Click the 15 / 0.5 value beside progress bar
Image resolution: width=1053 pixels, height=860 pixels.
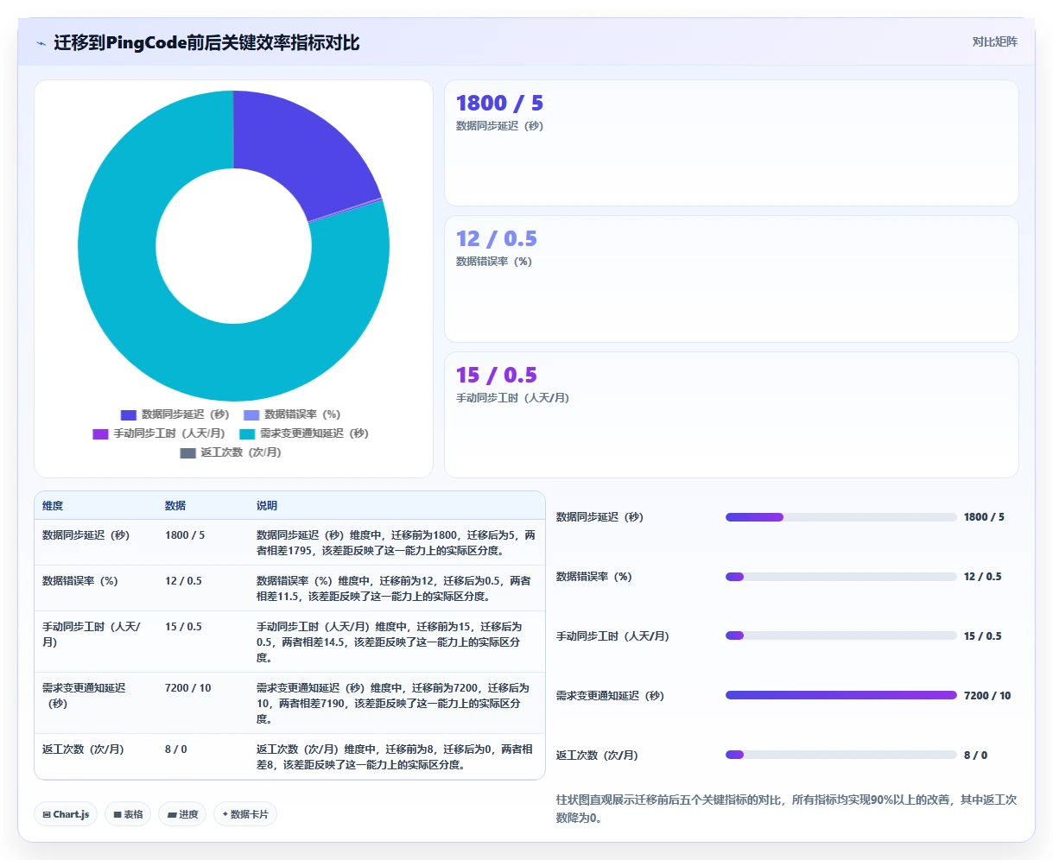[x=983, y=636]
